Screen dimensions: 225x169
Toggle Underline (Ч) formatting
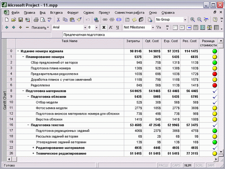click(x=117, y=27)
